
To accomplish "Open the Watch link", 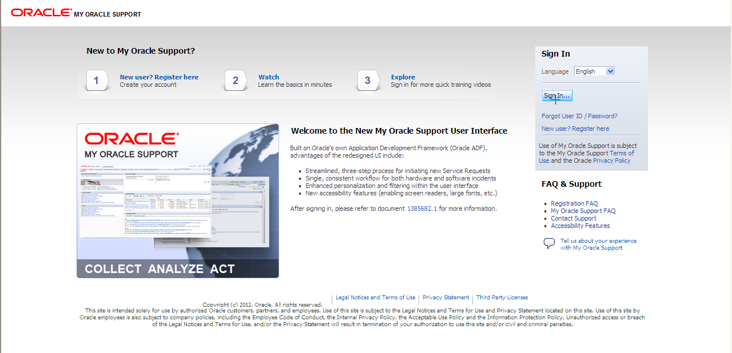I will 269,77.
